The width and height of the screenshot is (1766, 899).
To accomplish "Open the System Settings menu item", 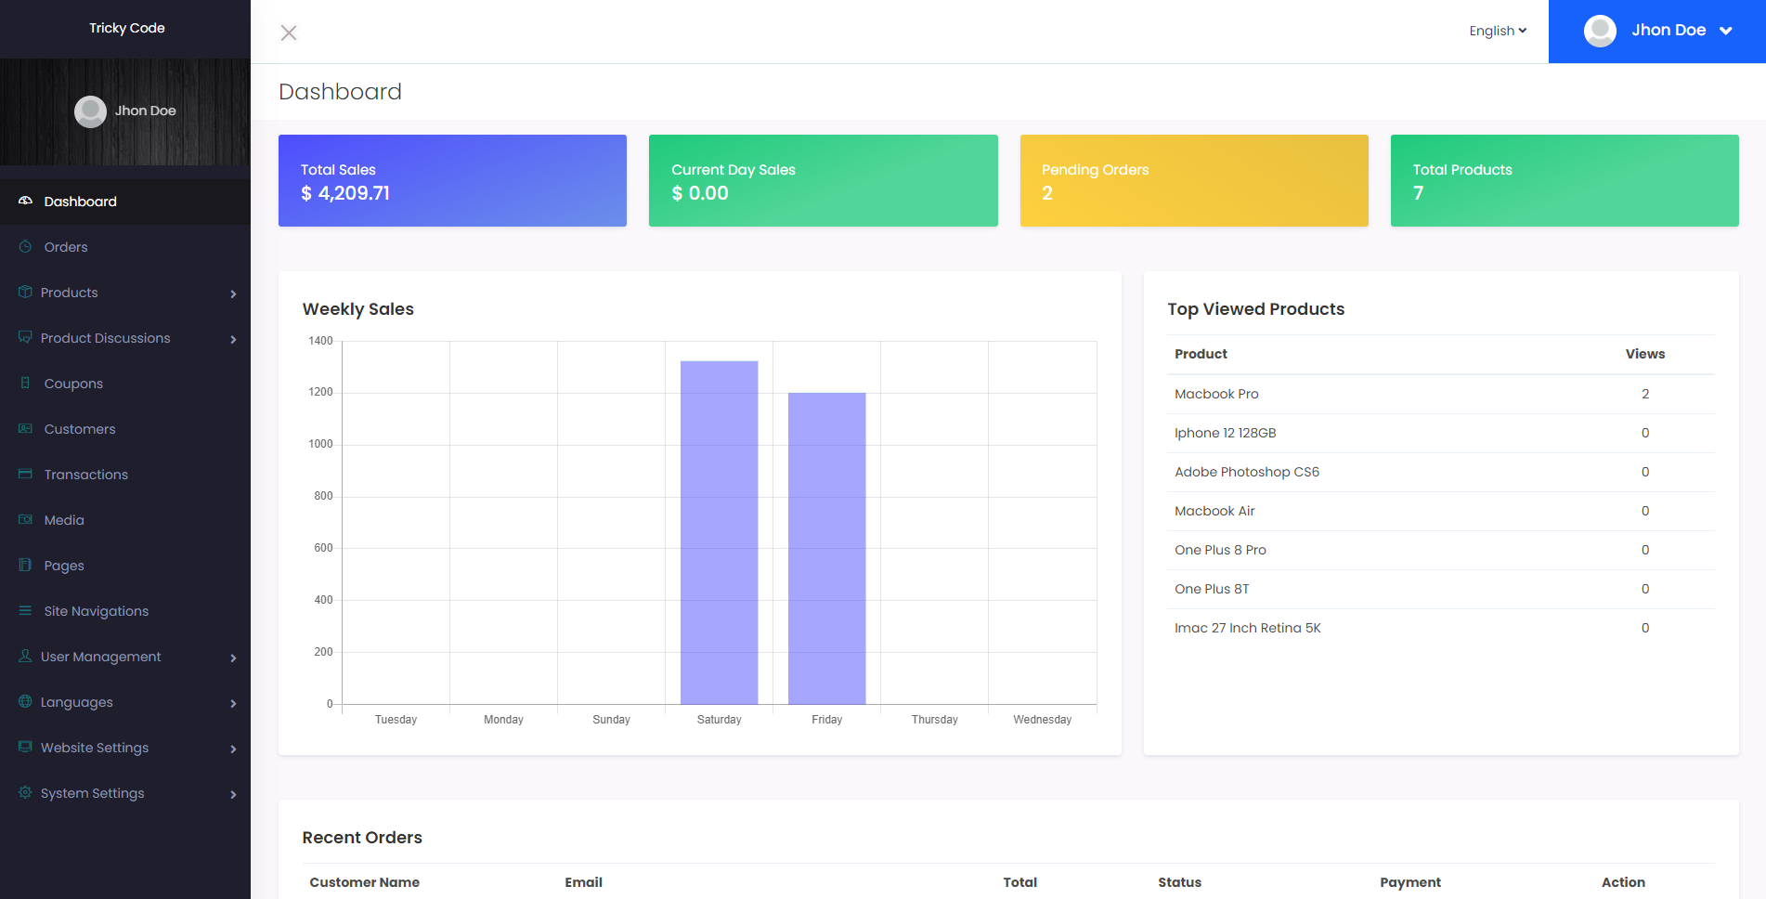I will click(93, 793).
